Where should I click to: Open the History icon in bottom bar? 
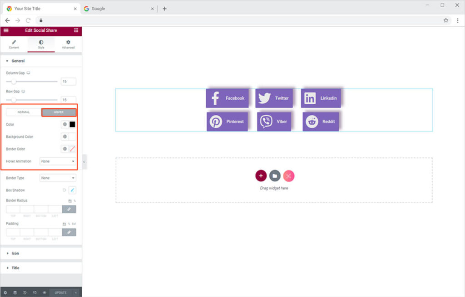[x=25, y=292]
